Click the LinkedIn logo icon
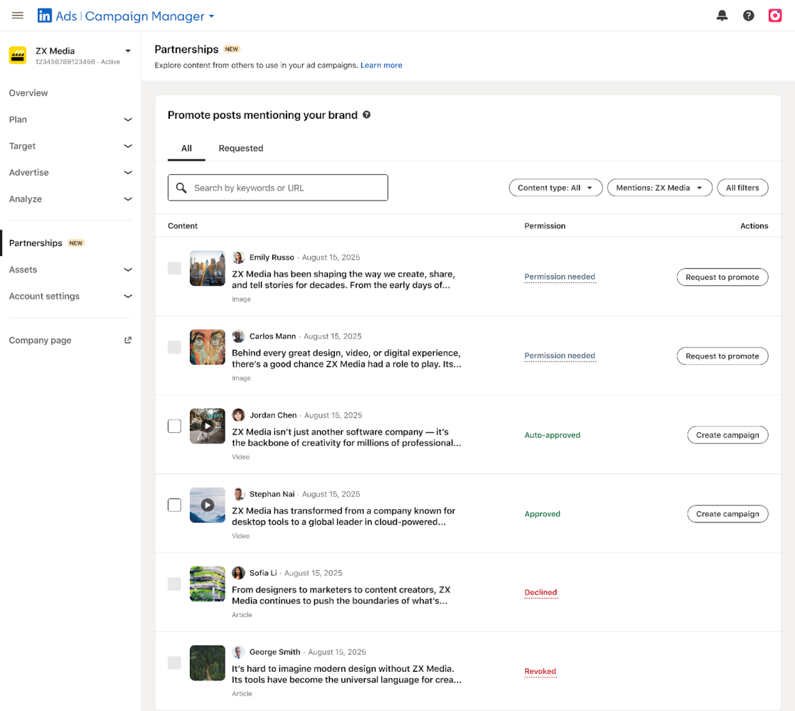 click(x=45, y=16)
